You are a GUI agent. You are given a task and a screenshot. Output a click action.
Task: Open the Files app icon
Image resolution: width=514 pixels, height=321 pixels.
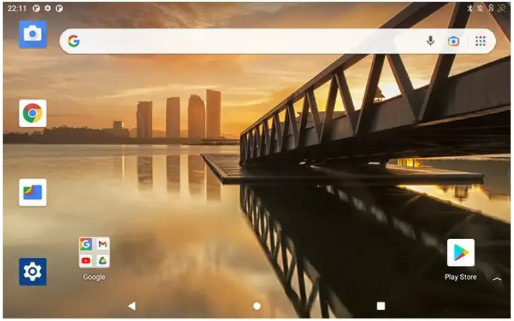[32, 193]
